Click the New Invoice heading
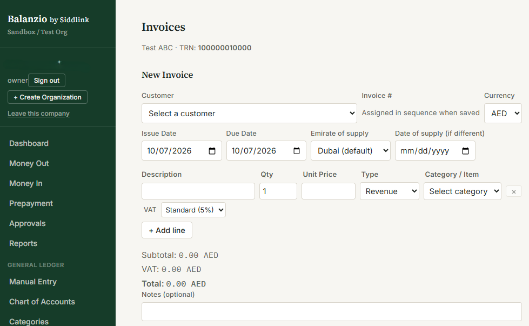Viewport: 529px width, 326px height. [168, 75]
